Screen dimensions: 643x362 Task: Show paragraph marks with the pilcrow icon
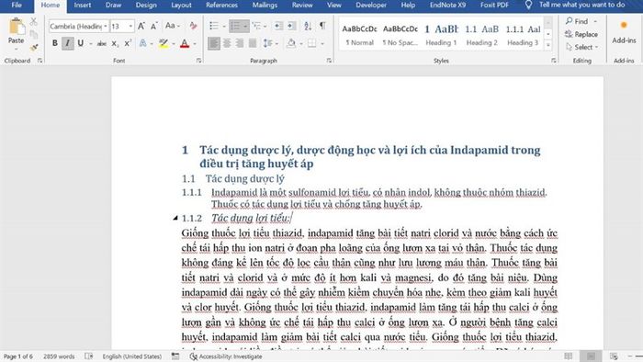[322, 26]
